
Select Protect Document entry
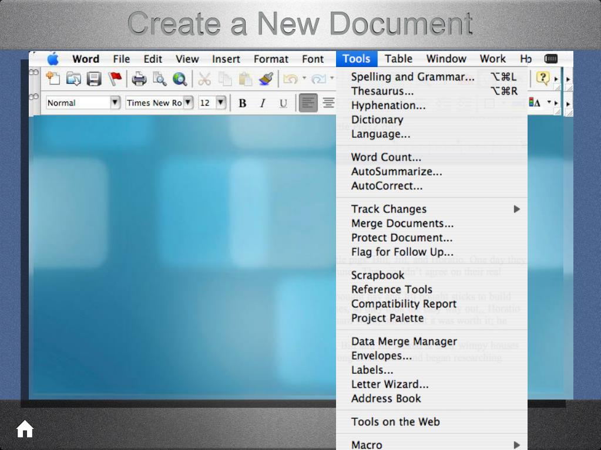click(x=432, y=238)
